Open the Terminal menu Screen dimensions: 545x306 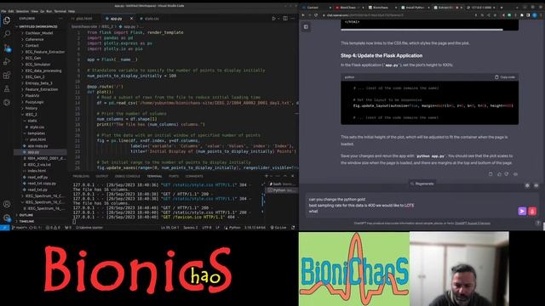(x=60, y=11)
